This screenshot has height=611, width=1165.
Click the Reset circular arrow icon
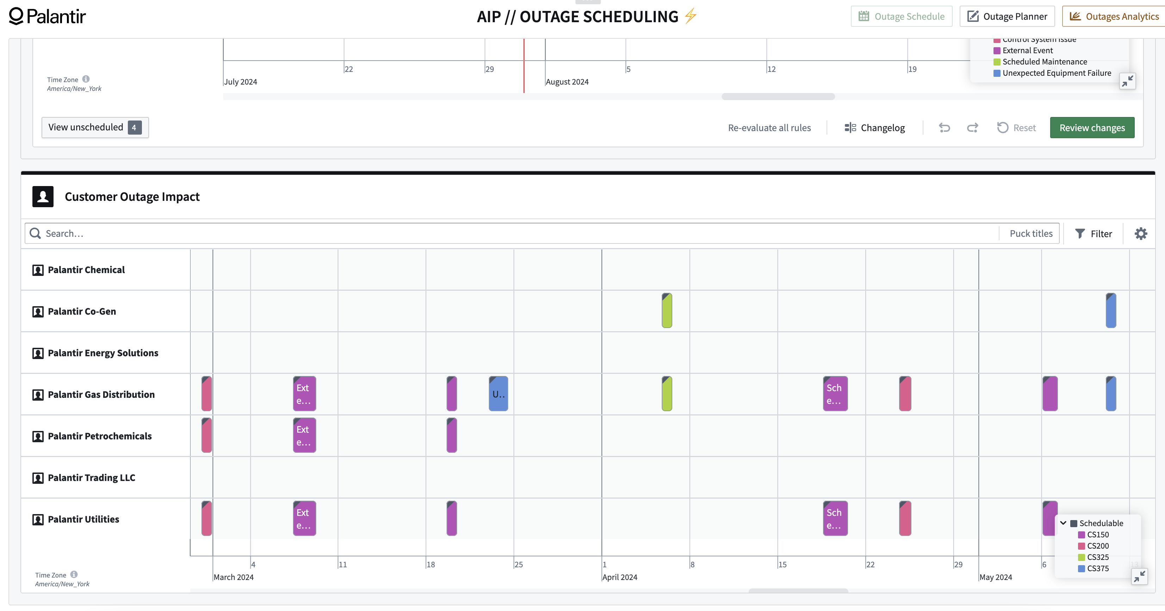[1003, 128]
